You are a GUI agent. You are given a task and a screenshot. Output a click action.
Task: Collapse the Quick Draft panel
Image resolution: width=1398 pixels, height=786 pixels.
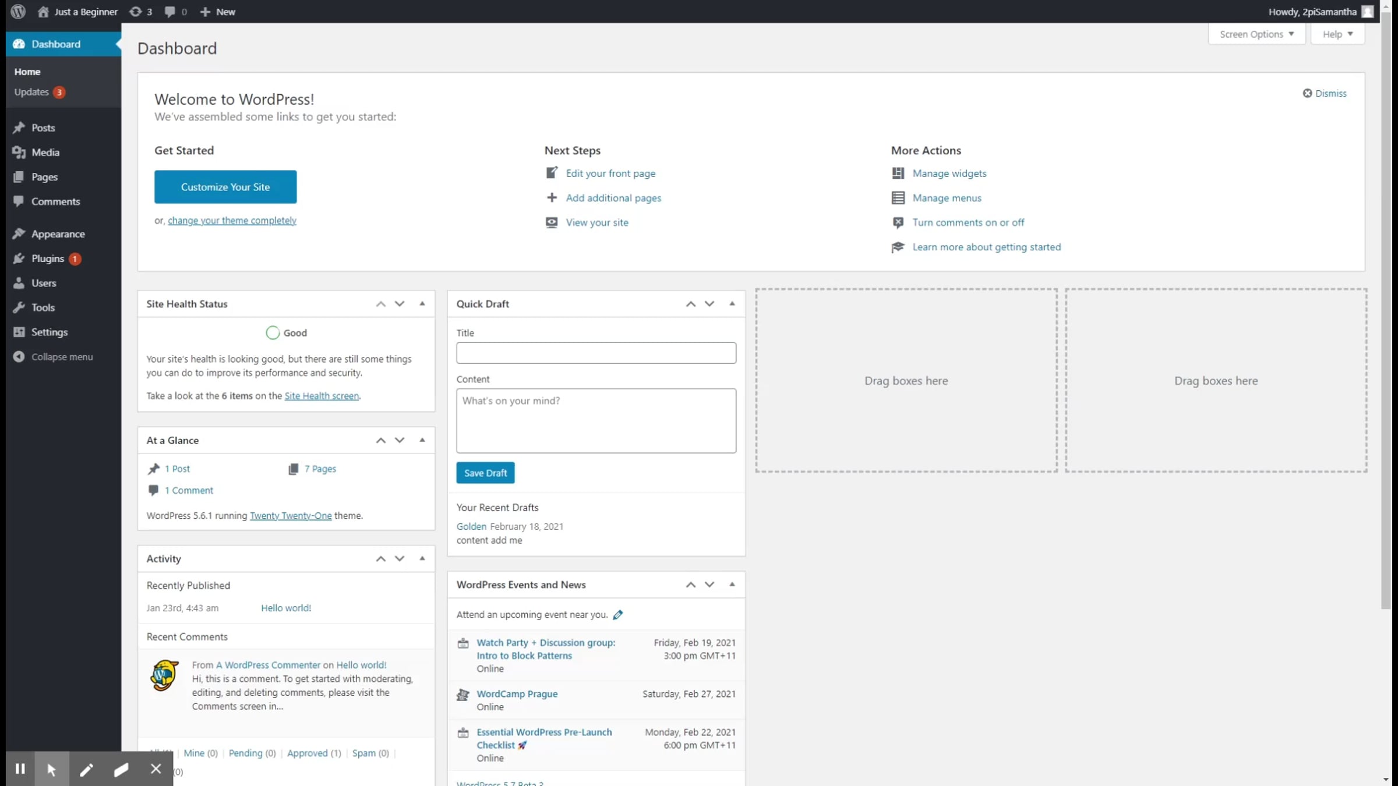(732, 303)
